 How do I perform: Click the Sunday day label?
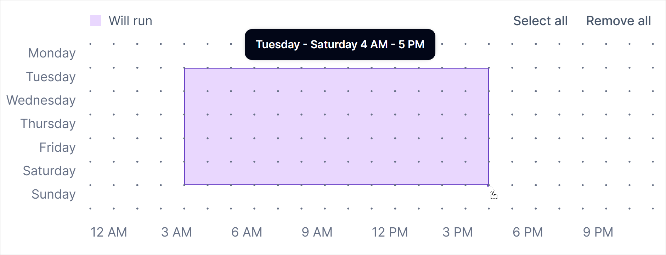tap(53, 194)
